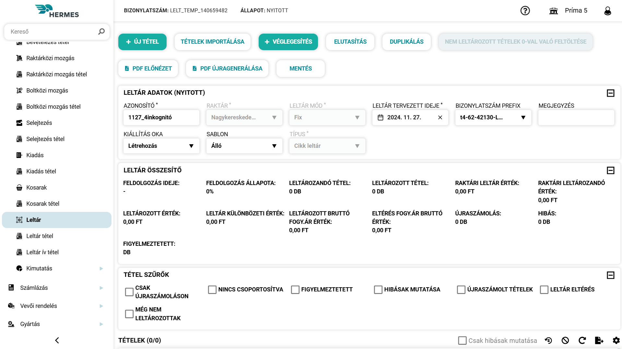Screen dimensions: 622x349
Task: Open the help icon in the top bar
Action: tap(525, 11)
